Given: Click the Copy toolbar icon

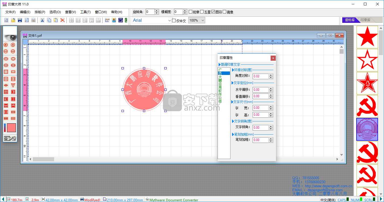Looking at the screenshot, I should tap(49, 20).
